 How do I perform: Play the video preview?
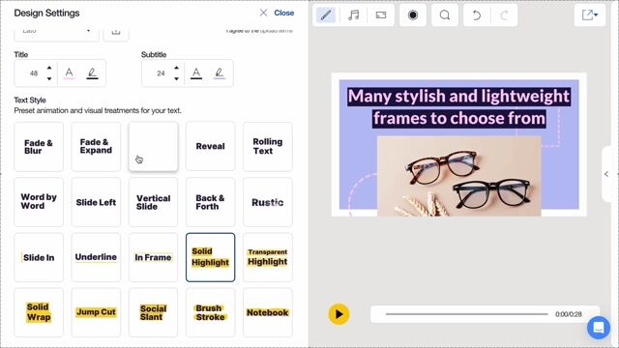(339, 314)
